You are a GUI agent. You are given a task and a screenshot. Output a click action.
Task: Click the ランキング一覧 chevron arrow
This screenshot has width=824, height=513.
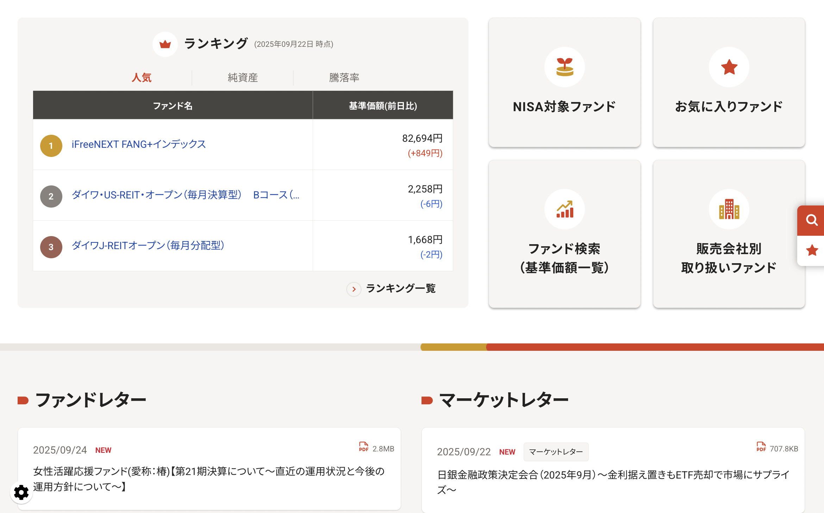point(354,289)
